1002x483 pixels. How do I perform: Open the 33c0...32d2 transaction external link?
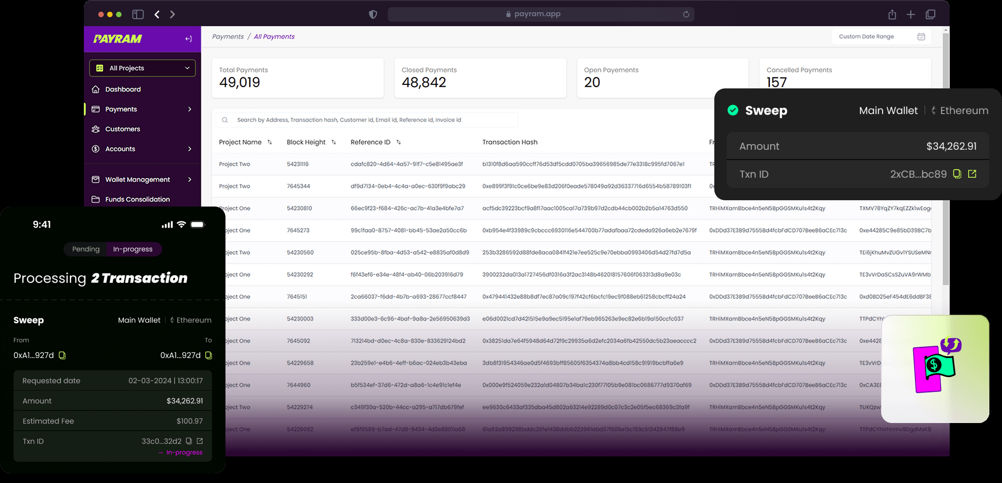tap(200, 441)
